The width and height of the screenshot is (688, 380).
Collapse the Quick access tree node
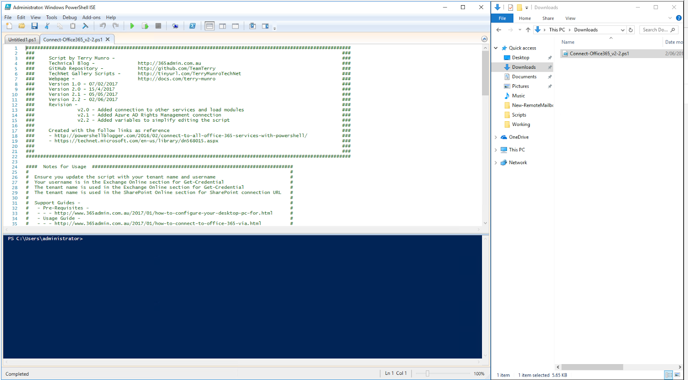[x=496, y=48]
